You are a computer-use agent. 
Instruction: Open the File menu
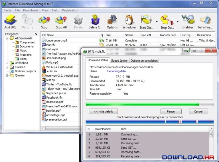point(17,10)
